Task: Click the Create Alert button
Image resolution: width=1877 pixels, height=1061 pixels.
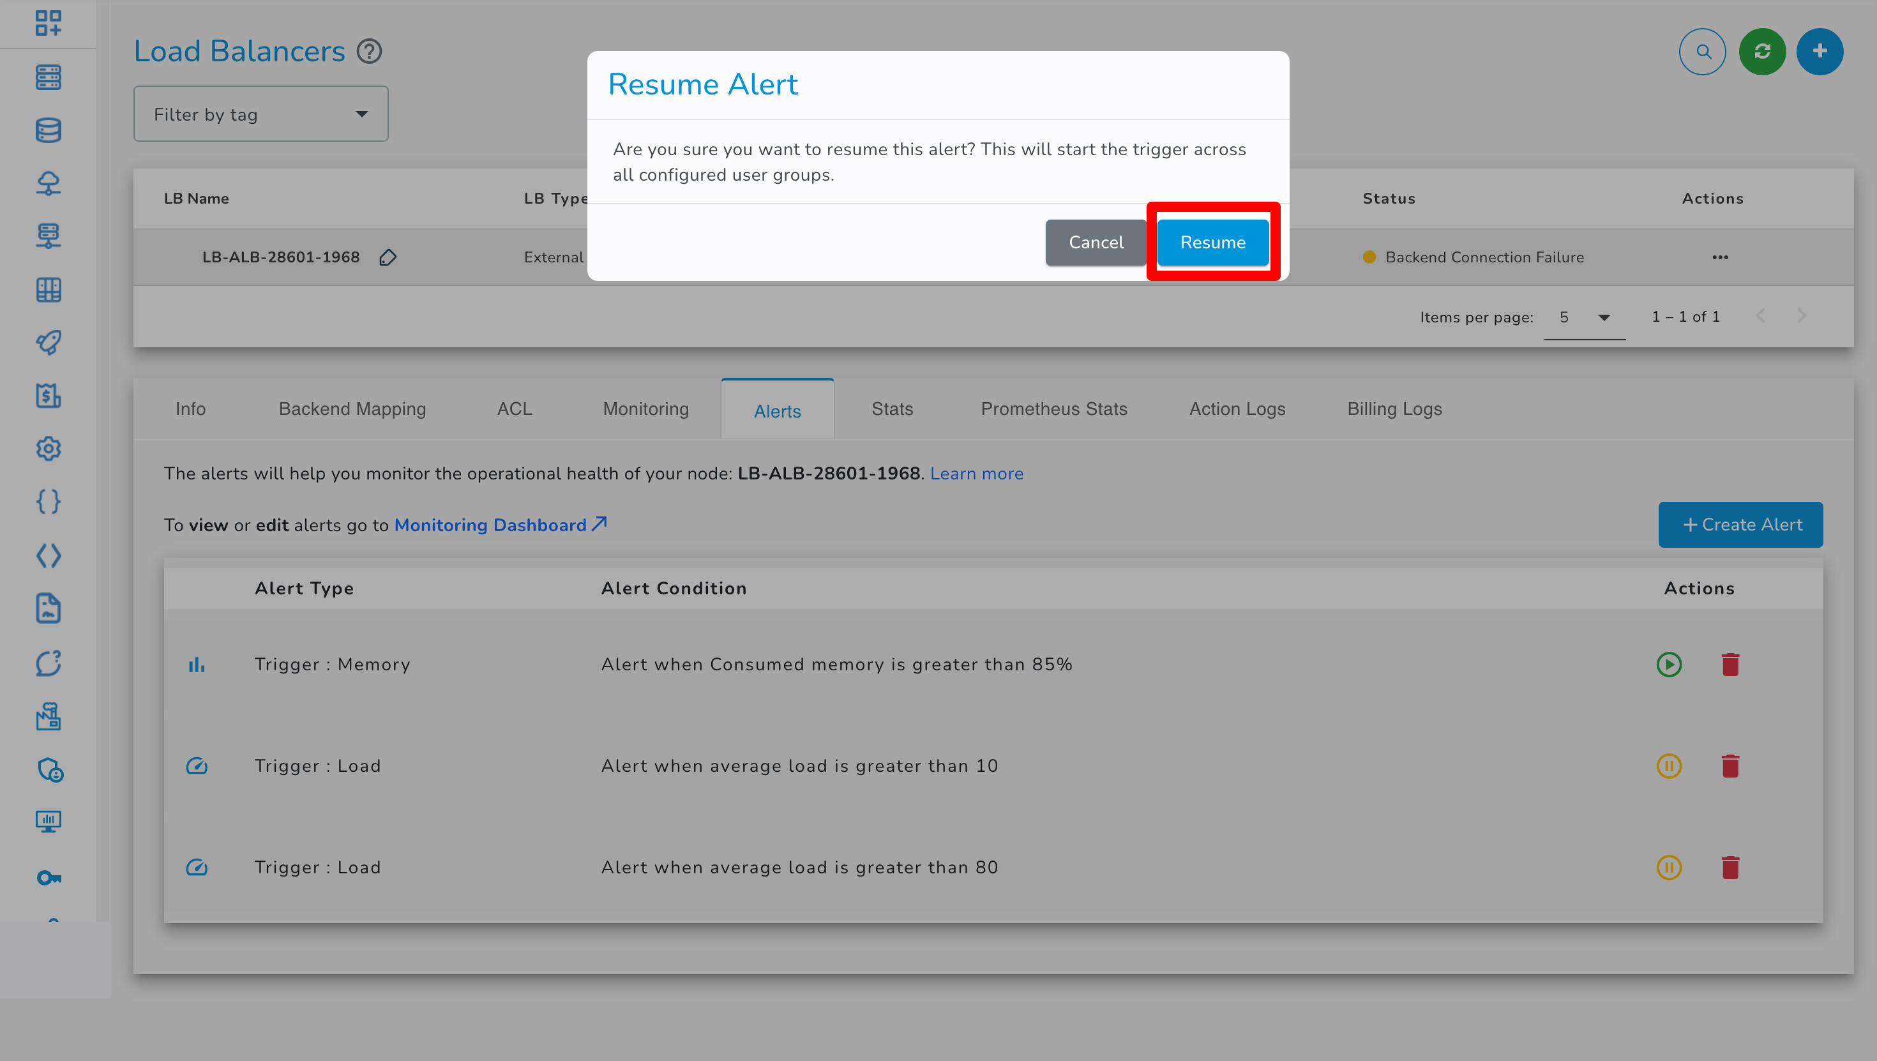Action: click(1741, 525)
